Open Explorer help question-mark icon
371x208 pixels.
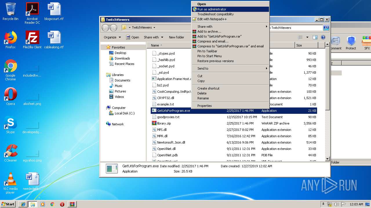(323, 37)
